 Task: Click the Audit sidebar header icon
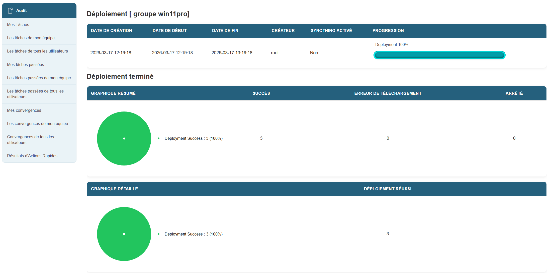click(10, 10)
